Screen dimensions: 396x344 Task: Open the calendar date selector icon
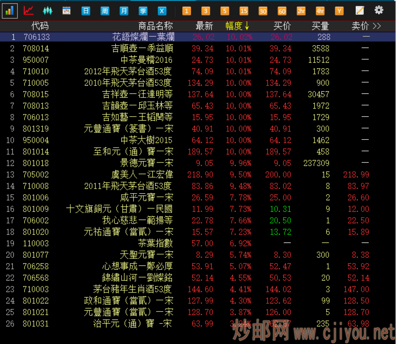click(66, 10)
